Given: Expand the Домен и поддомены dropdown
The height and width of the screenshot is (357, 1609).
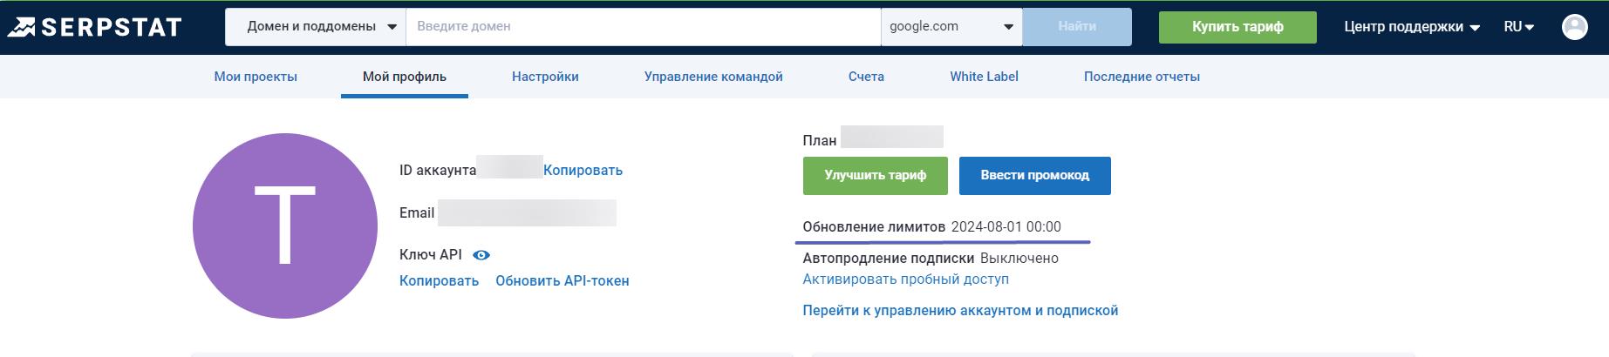Looking at the screenshot, I should point(316,27).
